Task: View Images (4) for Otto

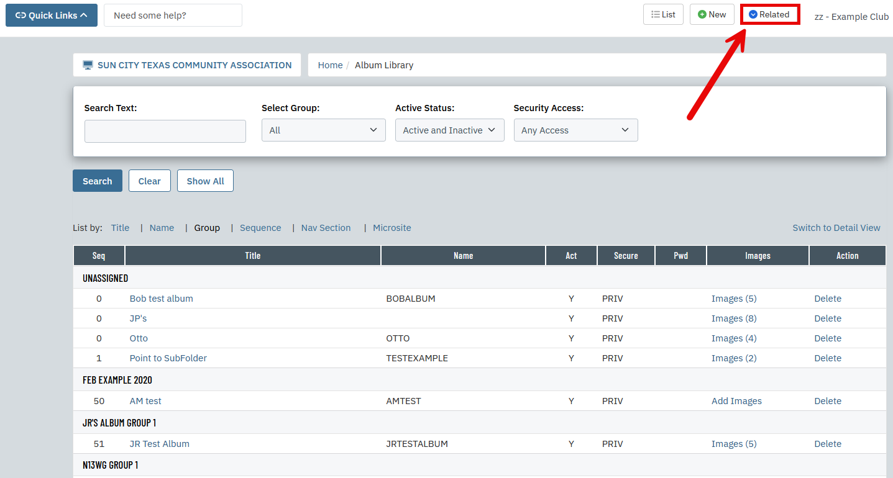Action: 734,338
